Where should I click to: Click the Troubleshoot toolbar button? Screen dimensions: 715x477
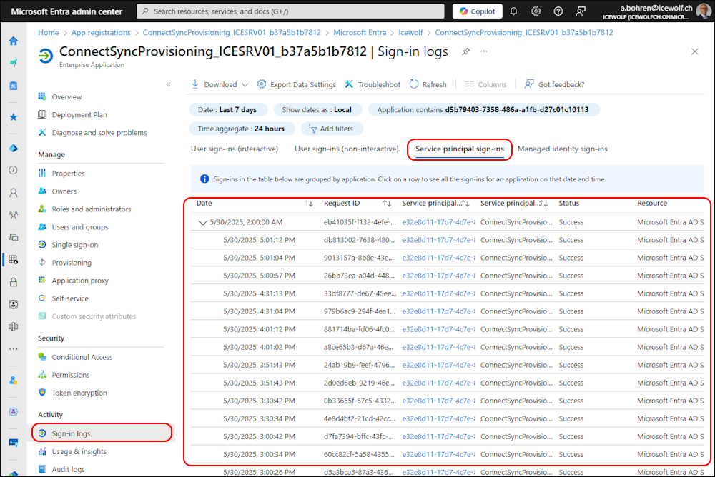[x=373, y=84]
